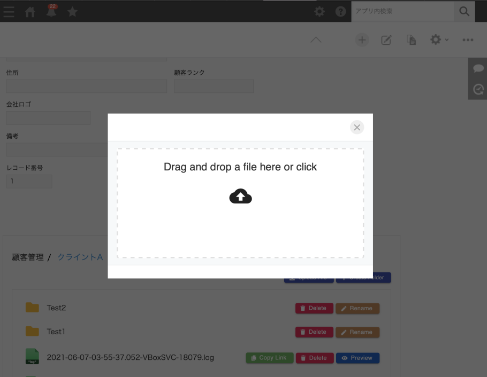Screen dimensions: 487x377
Task: Open the more options ellipsis menu
Action: point(468,40)
